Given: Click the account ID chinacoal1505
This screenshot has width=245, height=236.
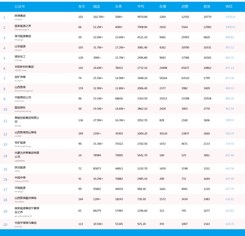Looking at the screenshot, I should pos(21,181).
